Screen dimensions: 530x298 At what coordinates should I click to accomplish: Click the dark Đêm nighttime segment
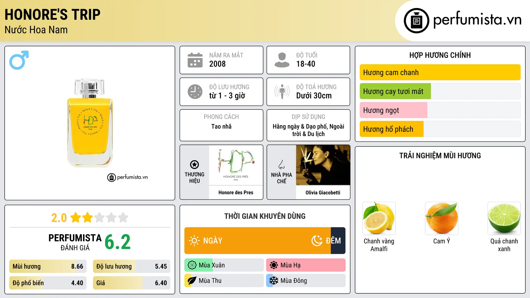pyautogui.click(x=338, y=241)
